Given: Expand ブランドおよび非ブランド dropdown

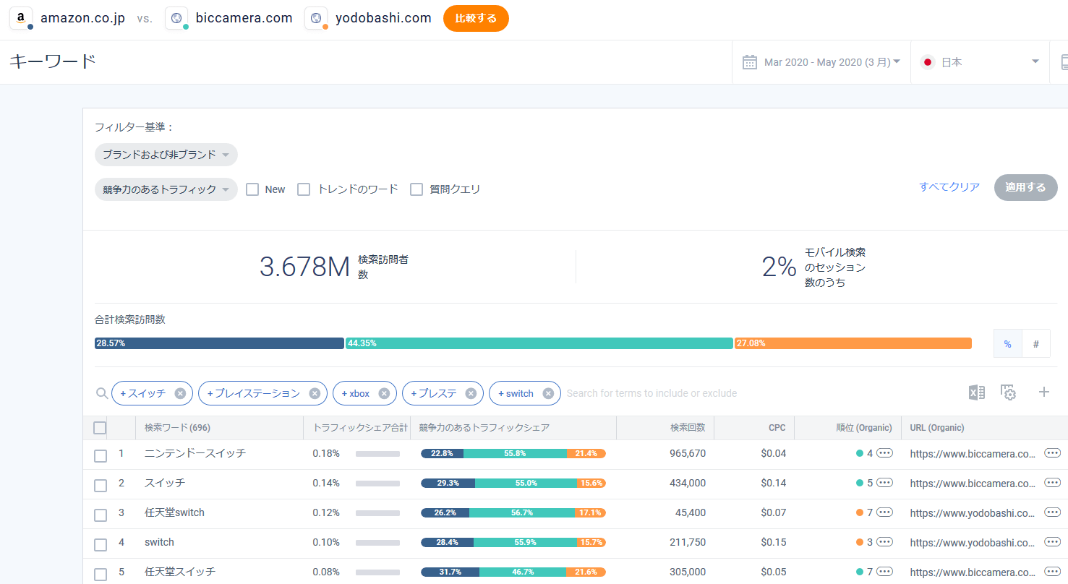Looking at the screenshot, I should click(166, 155).
